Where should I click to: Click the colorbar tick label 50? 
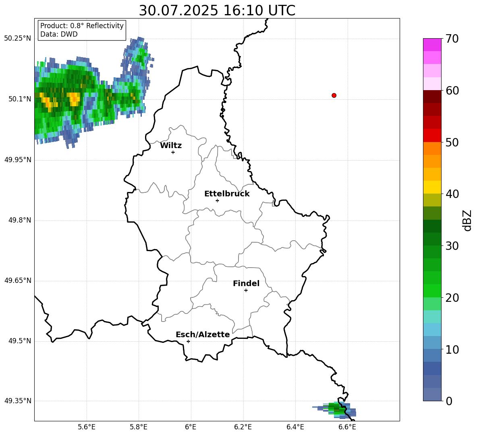452,142
